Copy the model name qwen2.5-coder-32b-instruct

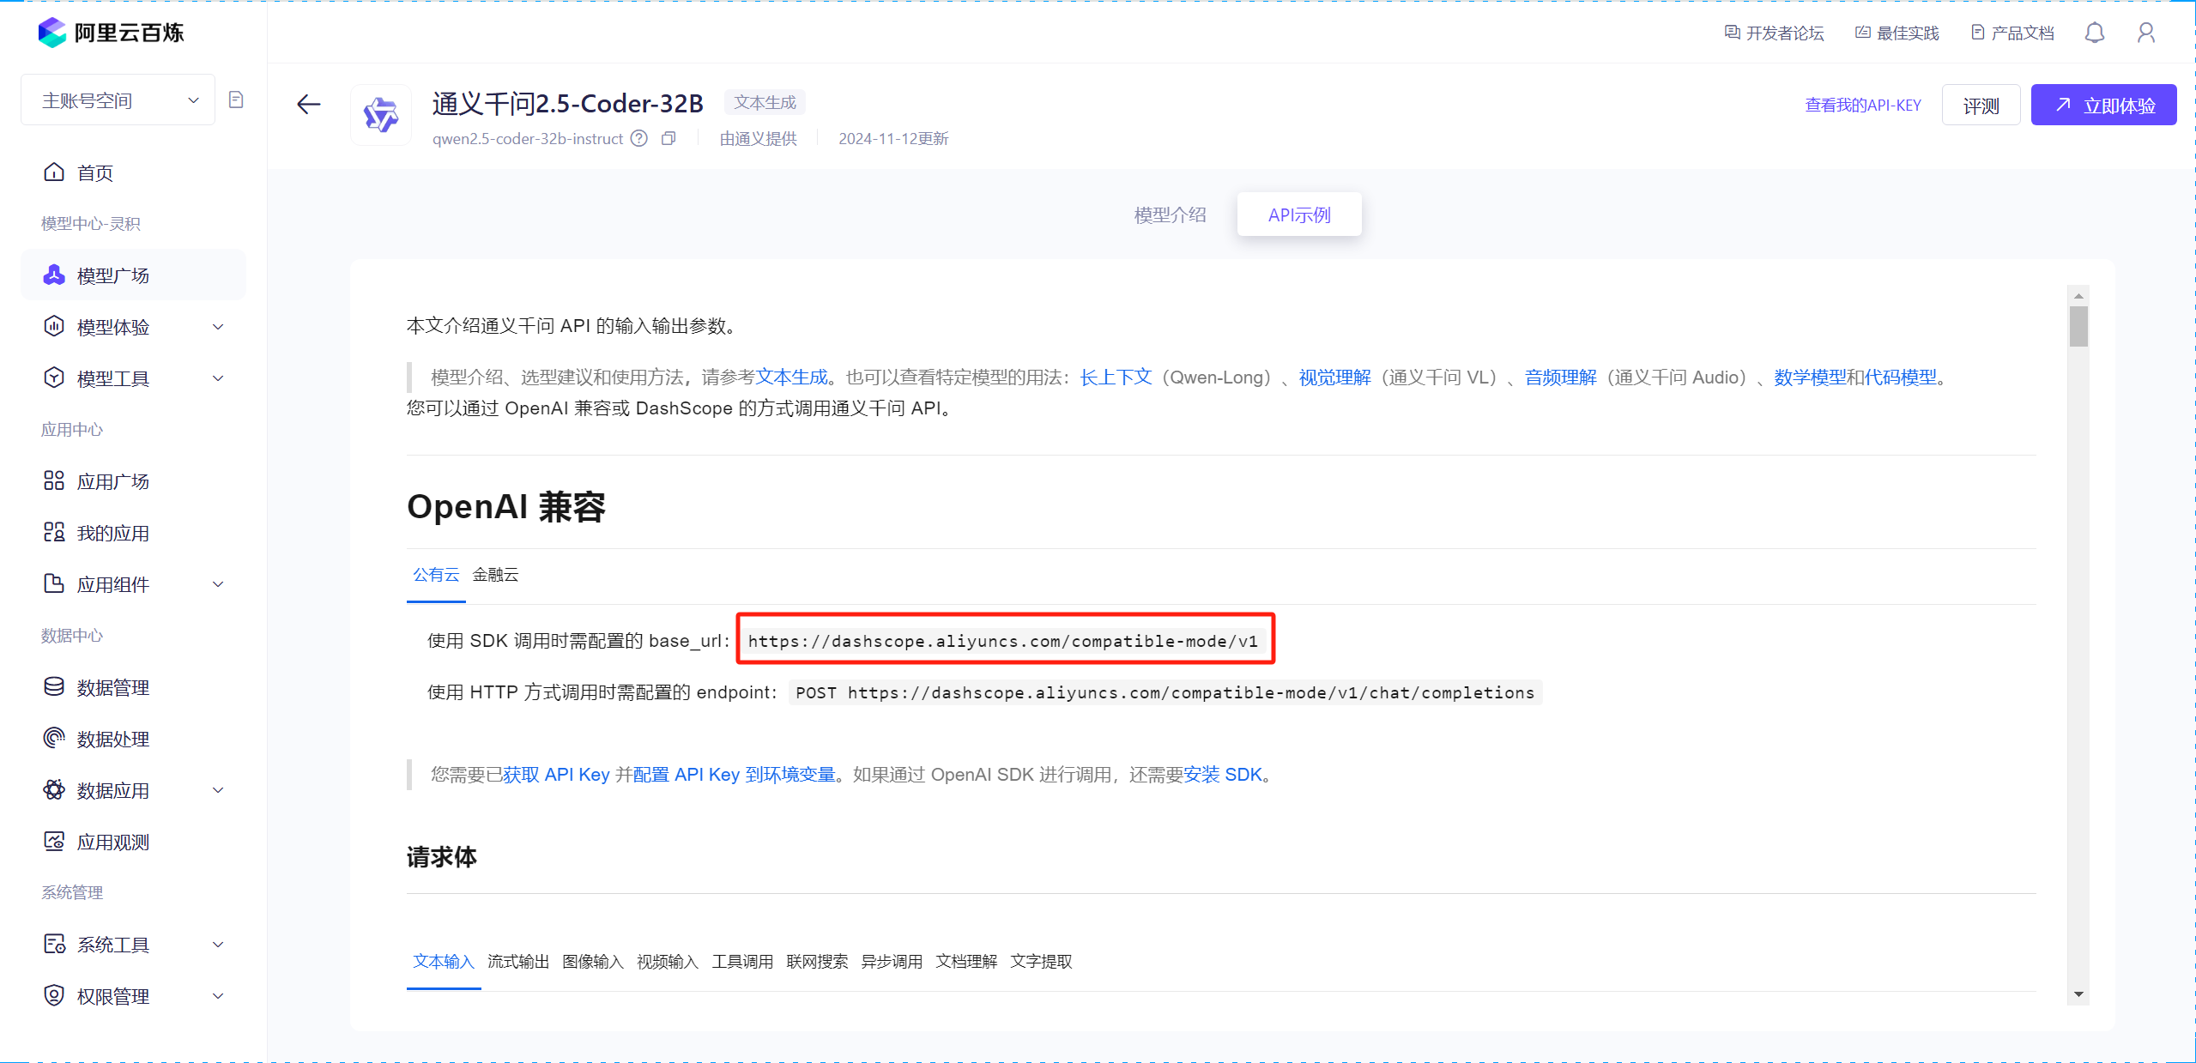point(668,138)
